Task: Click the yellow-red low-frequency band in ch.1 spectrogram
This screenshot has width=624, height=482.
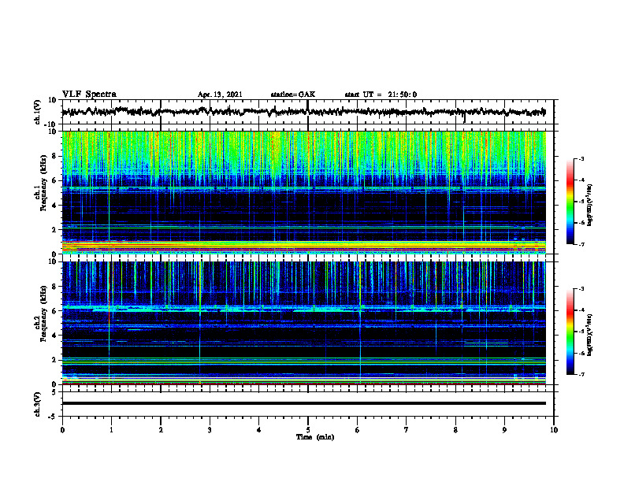Action: coord(304,247)
